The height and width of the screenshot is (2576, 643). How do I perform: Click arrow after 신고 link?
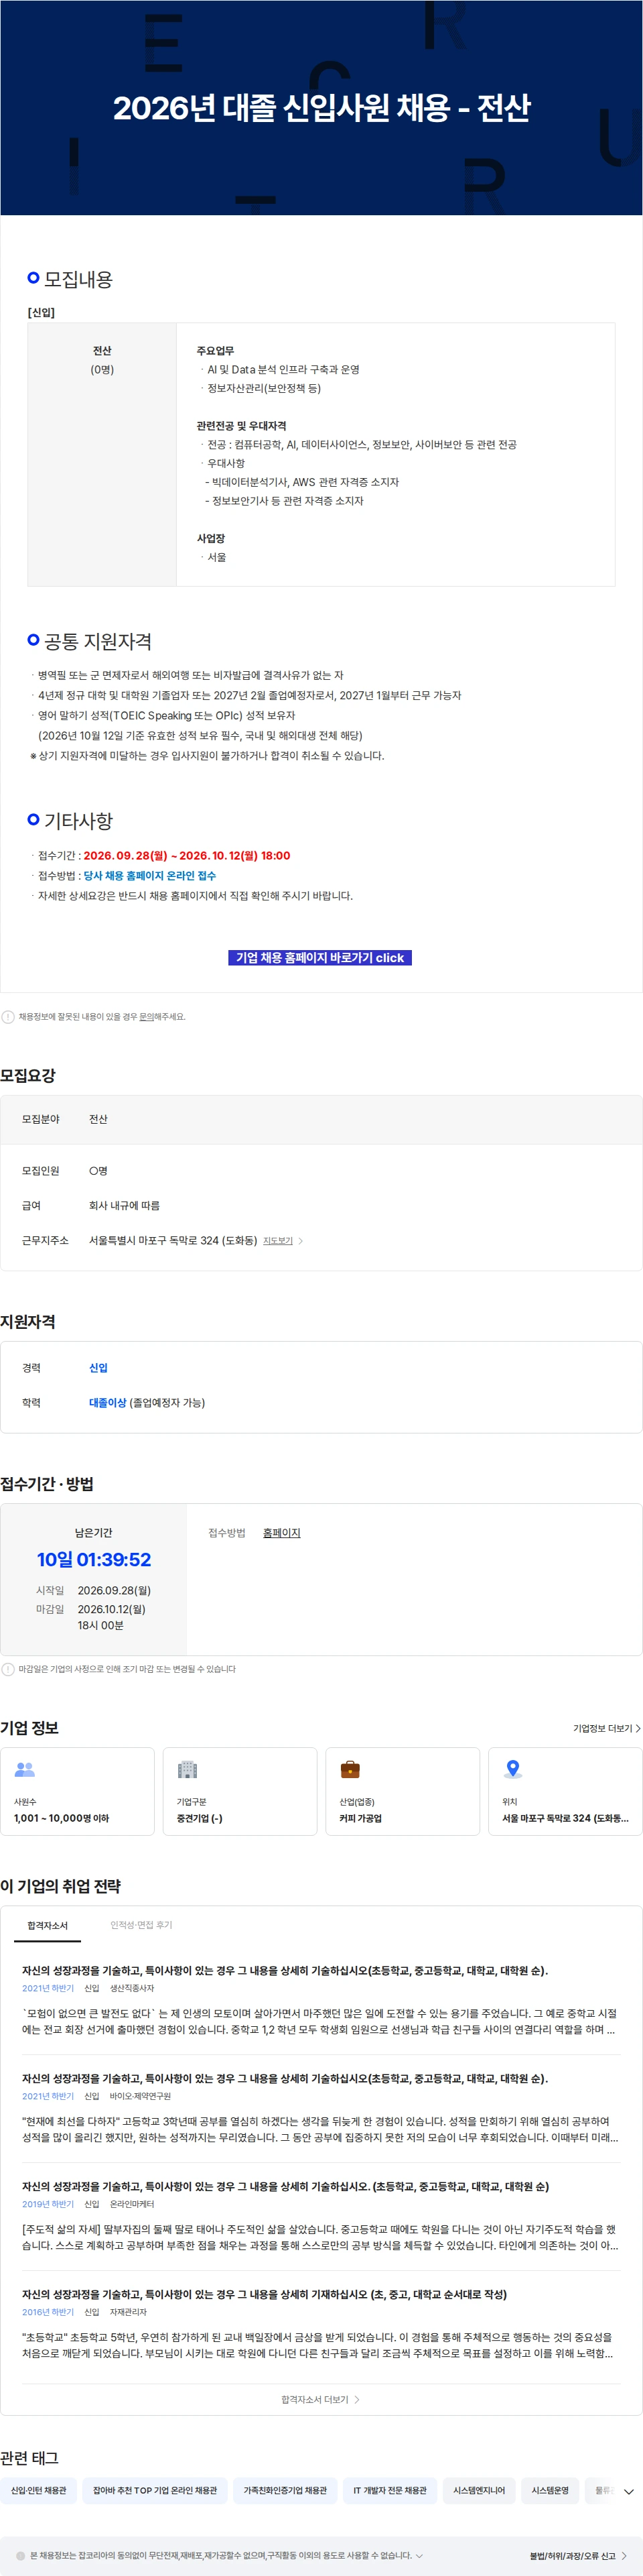pos(624,2555)
